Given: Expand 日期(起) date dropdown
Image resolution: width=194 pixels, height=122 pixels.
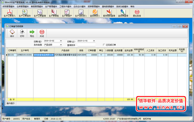Looking at the screenshot, I should click(x=61, y=41).
